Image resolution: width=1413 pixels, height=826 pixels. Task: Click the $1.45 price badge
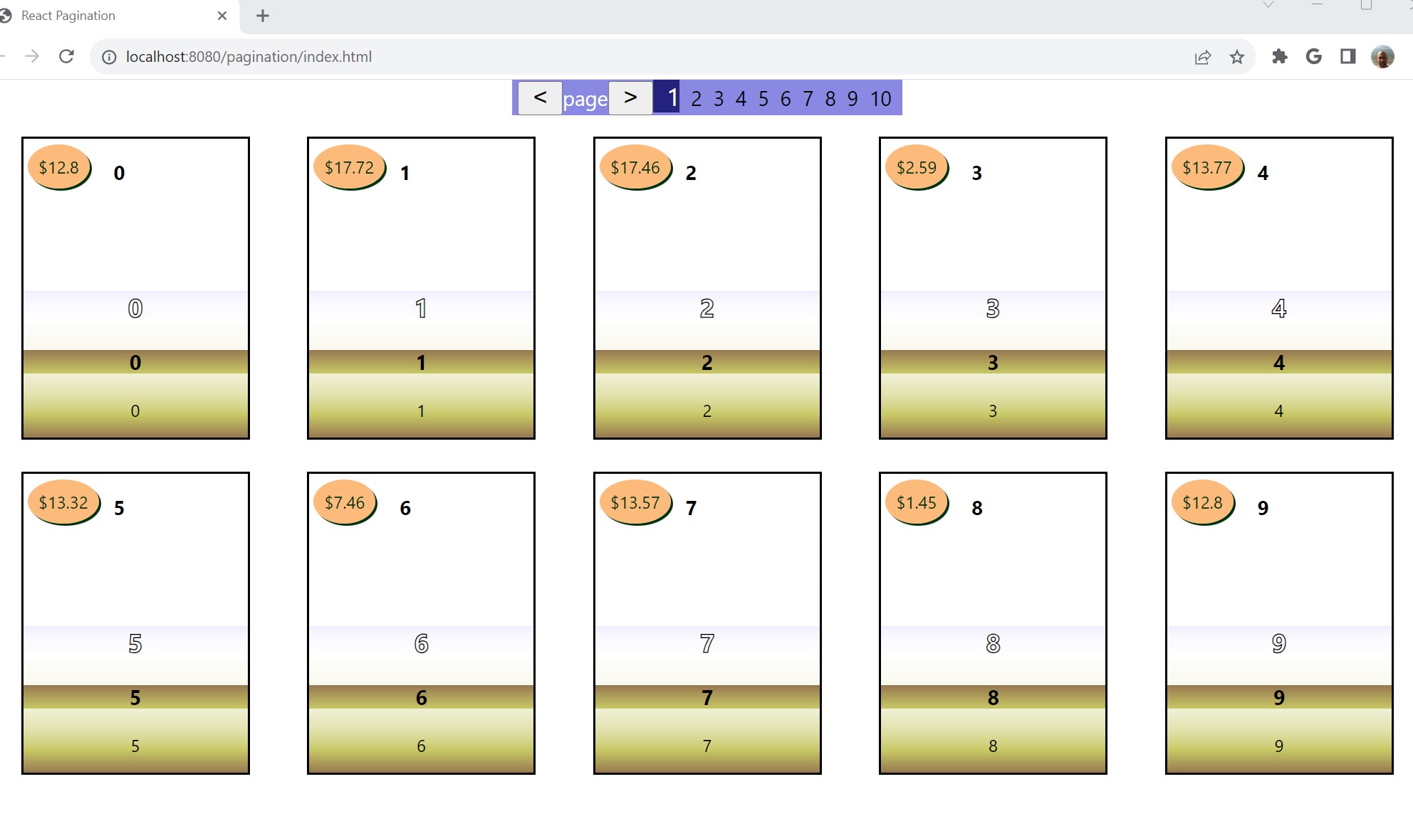[x=917, y=503]
